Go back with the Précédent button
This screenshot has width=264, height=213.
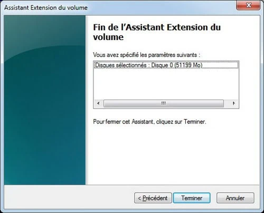click(x=153, y=198)
